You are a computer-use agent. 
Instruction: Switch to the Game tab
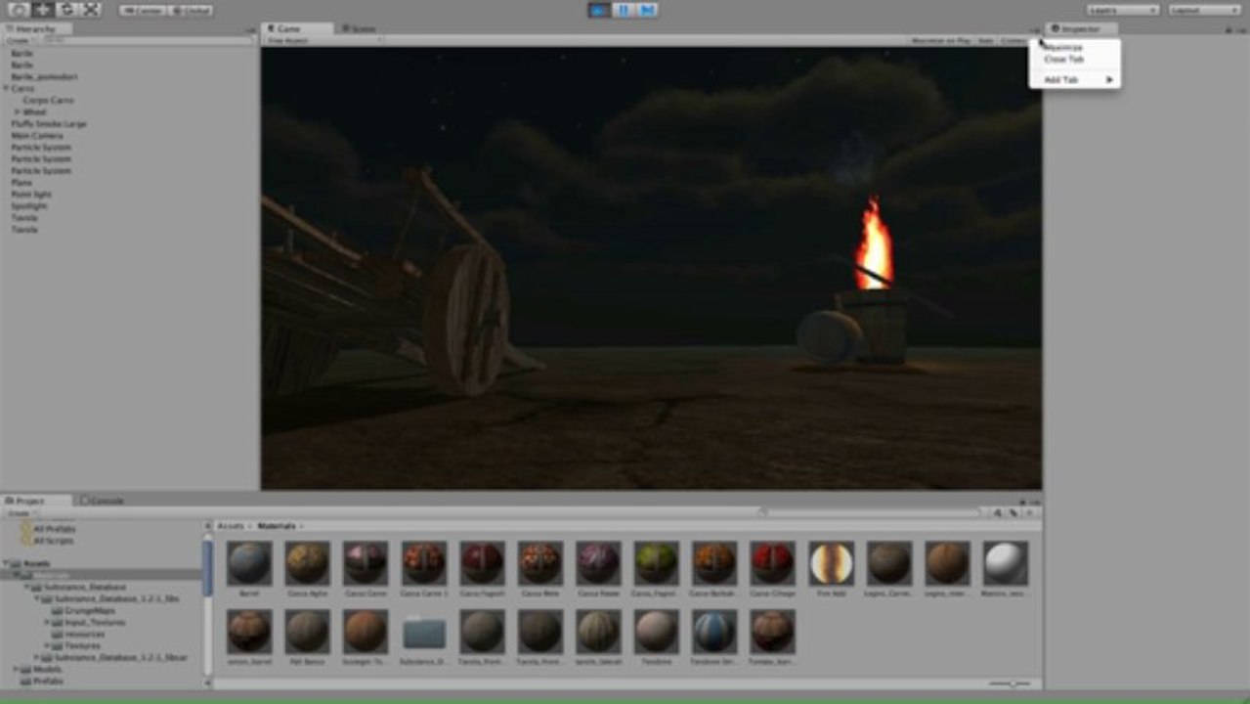point(297,29)
